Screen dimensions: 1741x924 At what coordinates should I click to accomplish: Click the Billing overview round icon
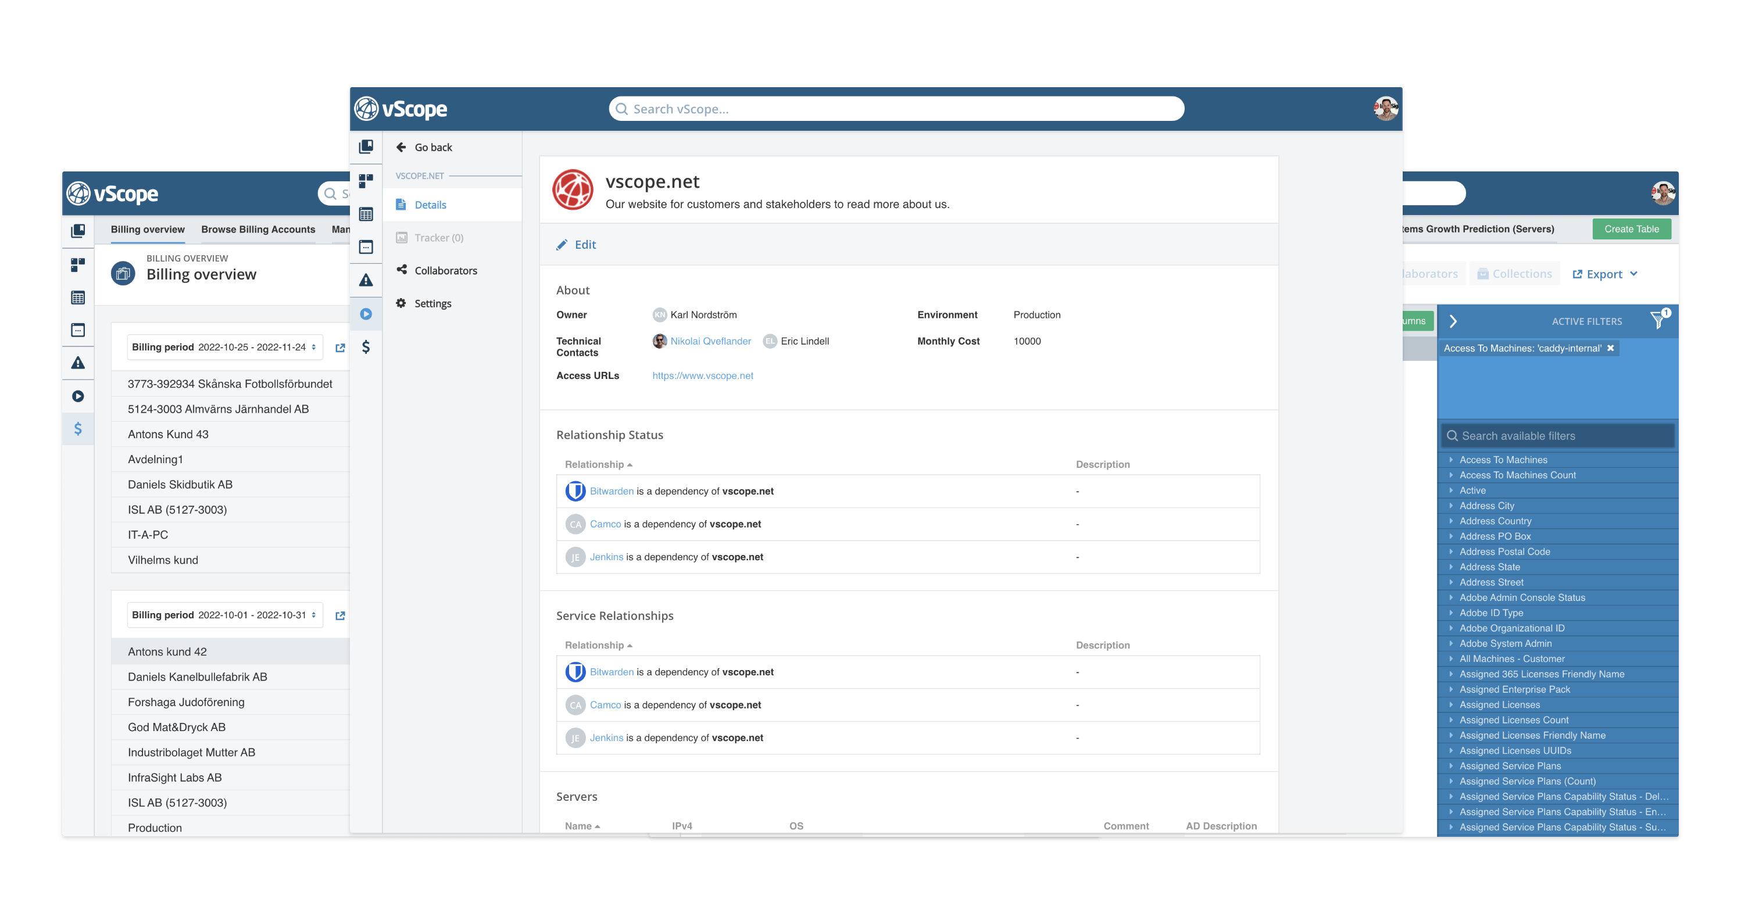[122, 274]
